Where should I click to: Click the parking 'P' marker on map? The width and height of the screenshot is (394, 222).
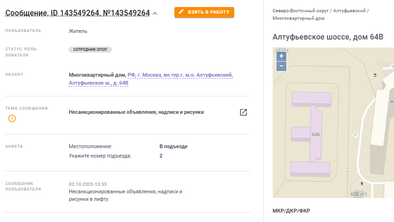tap(355, 135)
